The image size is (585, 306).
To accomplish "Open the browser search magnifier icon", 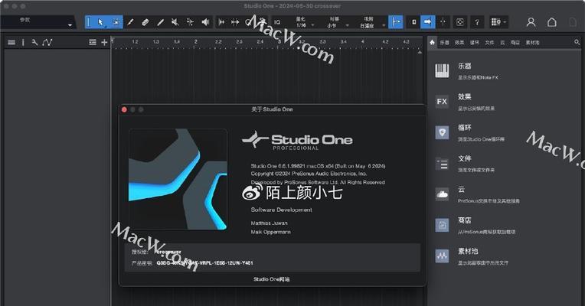I will pos(577,43).
